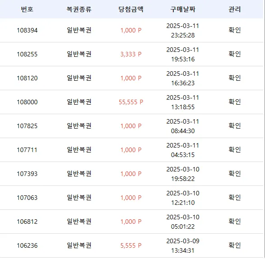Click the 복권종류 column header
The image size is (265, 259).
pyautogui.click(x=79, y=9)
